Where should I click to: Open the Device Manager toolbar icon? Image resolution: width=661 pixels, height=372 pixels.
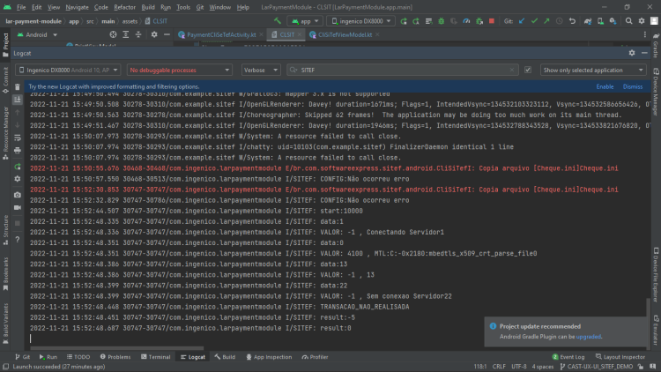[600, 21]
